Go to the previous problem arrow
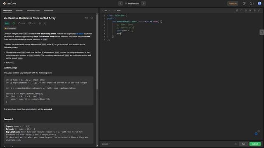Screen dimensions: 264x148 [120, 3]
